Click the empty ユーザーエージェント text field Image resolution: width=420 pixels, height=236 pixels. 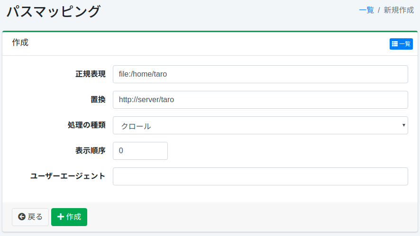(x=260, y=176)
